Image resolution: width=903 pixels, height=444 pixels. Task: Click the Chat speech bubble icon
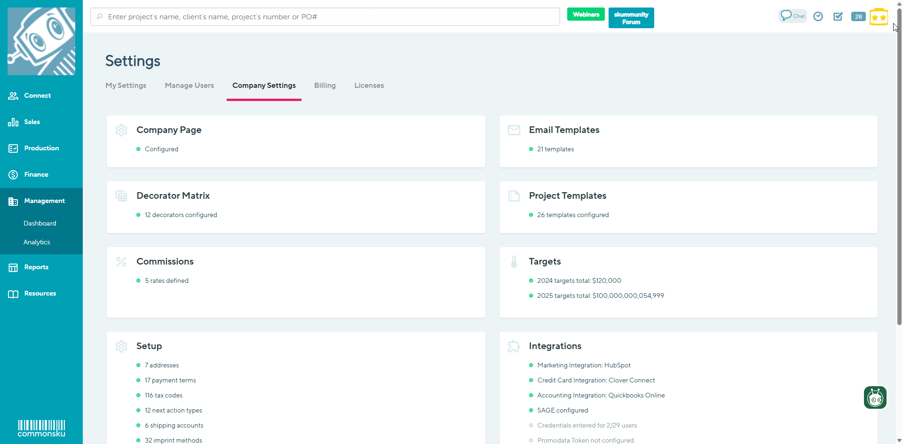[x=792, y=16]
